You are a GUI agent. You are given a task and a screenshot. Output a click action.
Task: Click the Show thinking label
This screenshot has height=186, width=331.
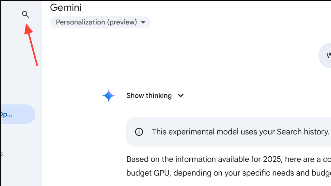click(x=149, y=96)
